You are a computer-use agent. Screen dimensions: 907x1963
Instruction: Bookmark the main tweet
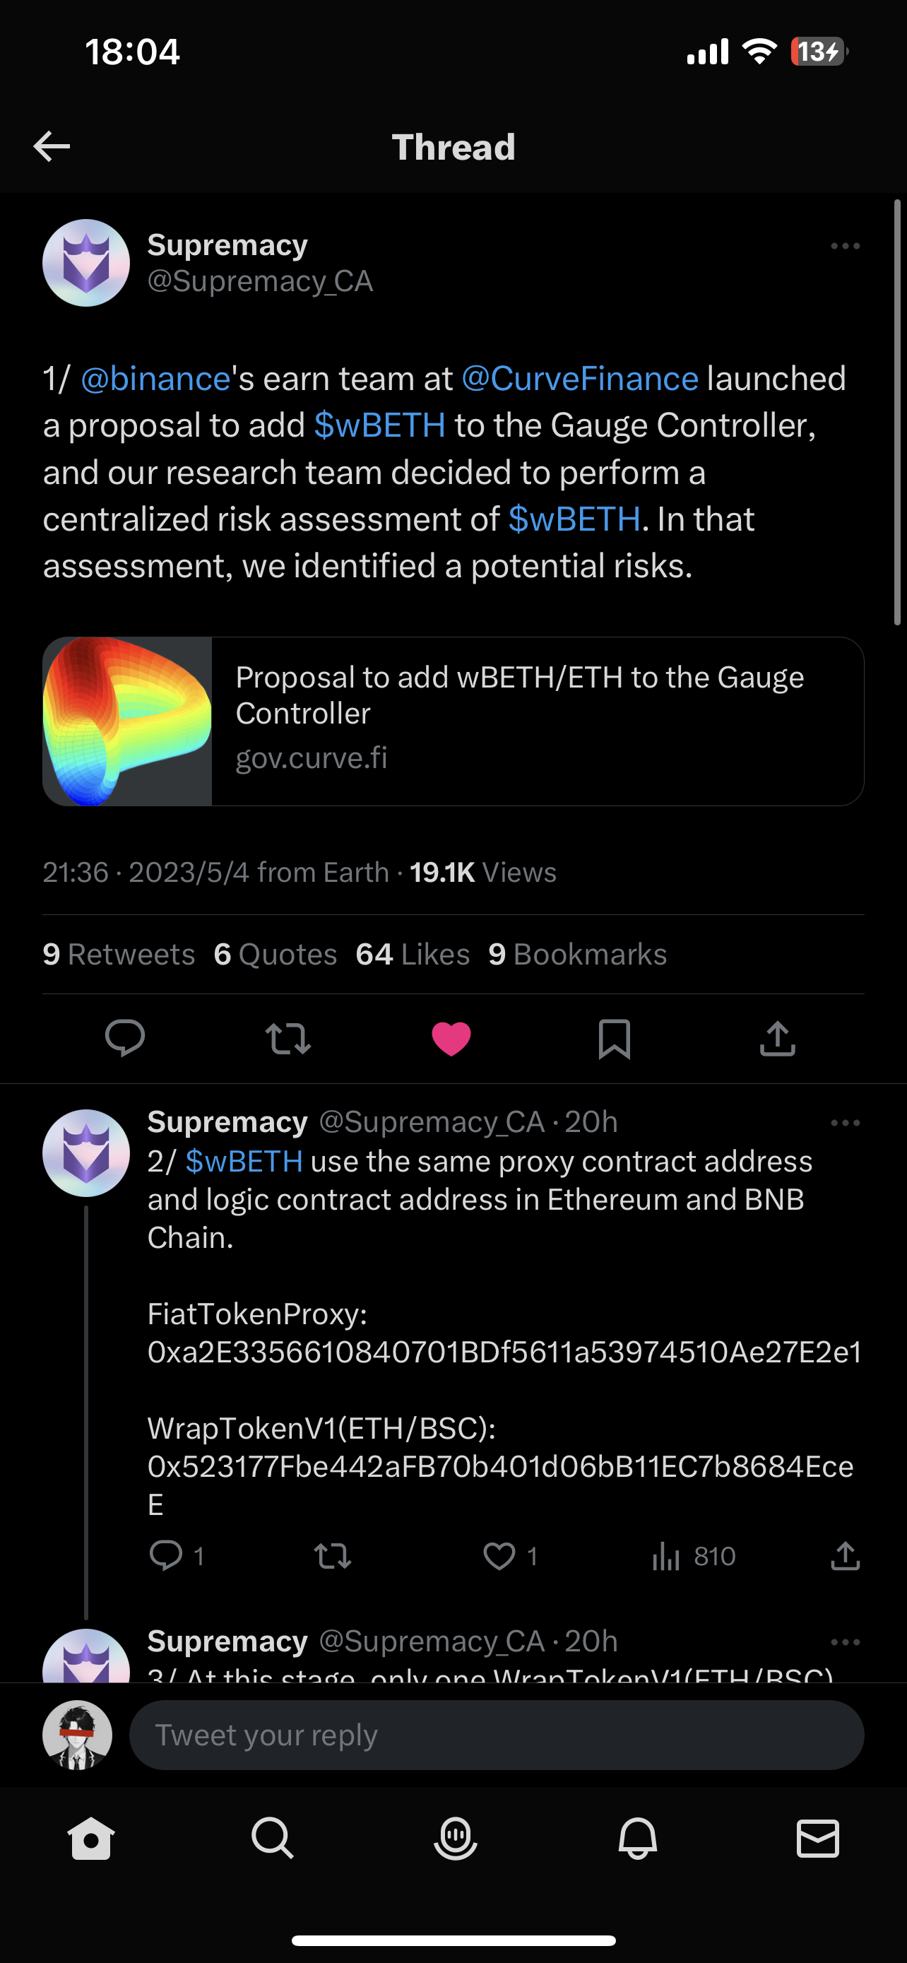(x=614, y=1038)
